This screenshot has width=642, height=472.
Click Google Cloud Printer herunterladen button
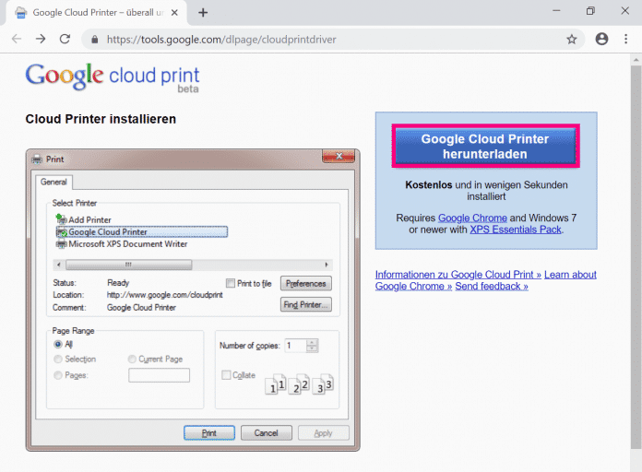pyautogui.click(x=485, y=147)
